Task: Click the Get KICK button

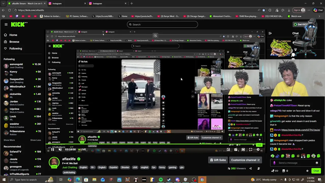Action: tap(301, 24)
